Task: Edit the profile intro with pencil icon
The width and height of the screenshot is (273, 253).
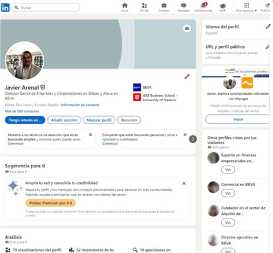Action: click(187, 76)
